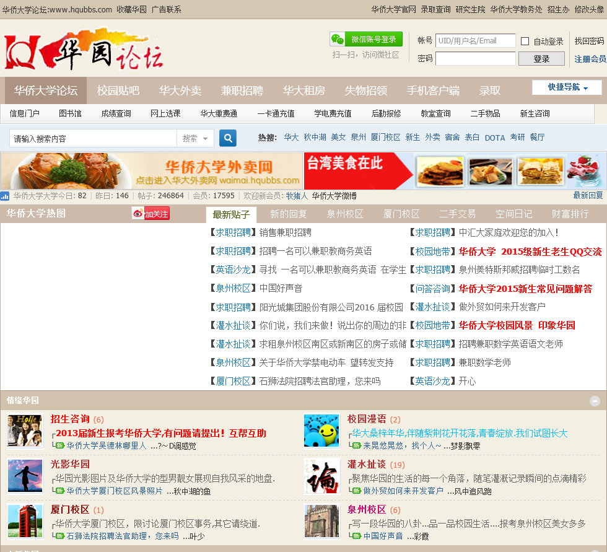
Task: Click new-post icon before 石狮法院招聘法官助理 in 厦门校区 card
Action: pos(60,536)
